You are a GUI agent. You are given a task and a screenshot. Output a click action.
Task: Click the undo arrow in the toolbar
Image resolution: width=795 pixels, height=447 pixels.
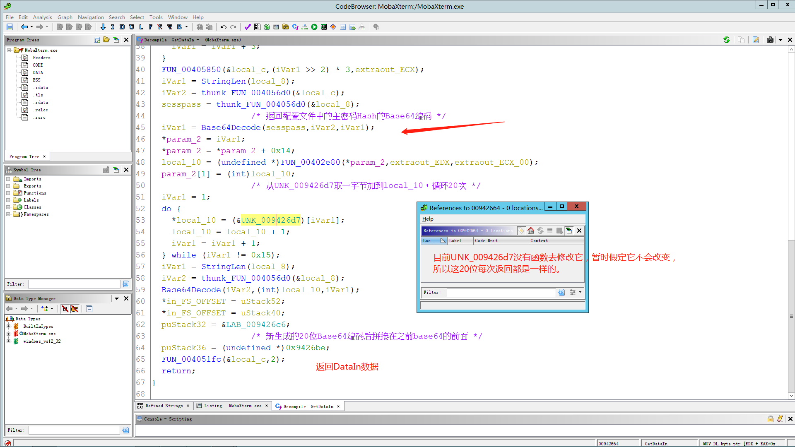[224, 27]
